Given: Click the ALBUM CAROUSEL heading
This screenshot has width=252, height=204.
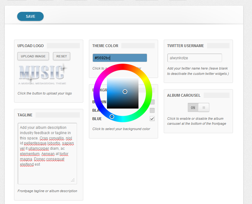Looking at the screenshot, I should (184, 95).
